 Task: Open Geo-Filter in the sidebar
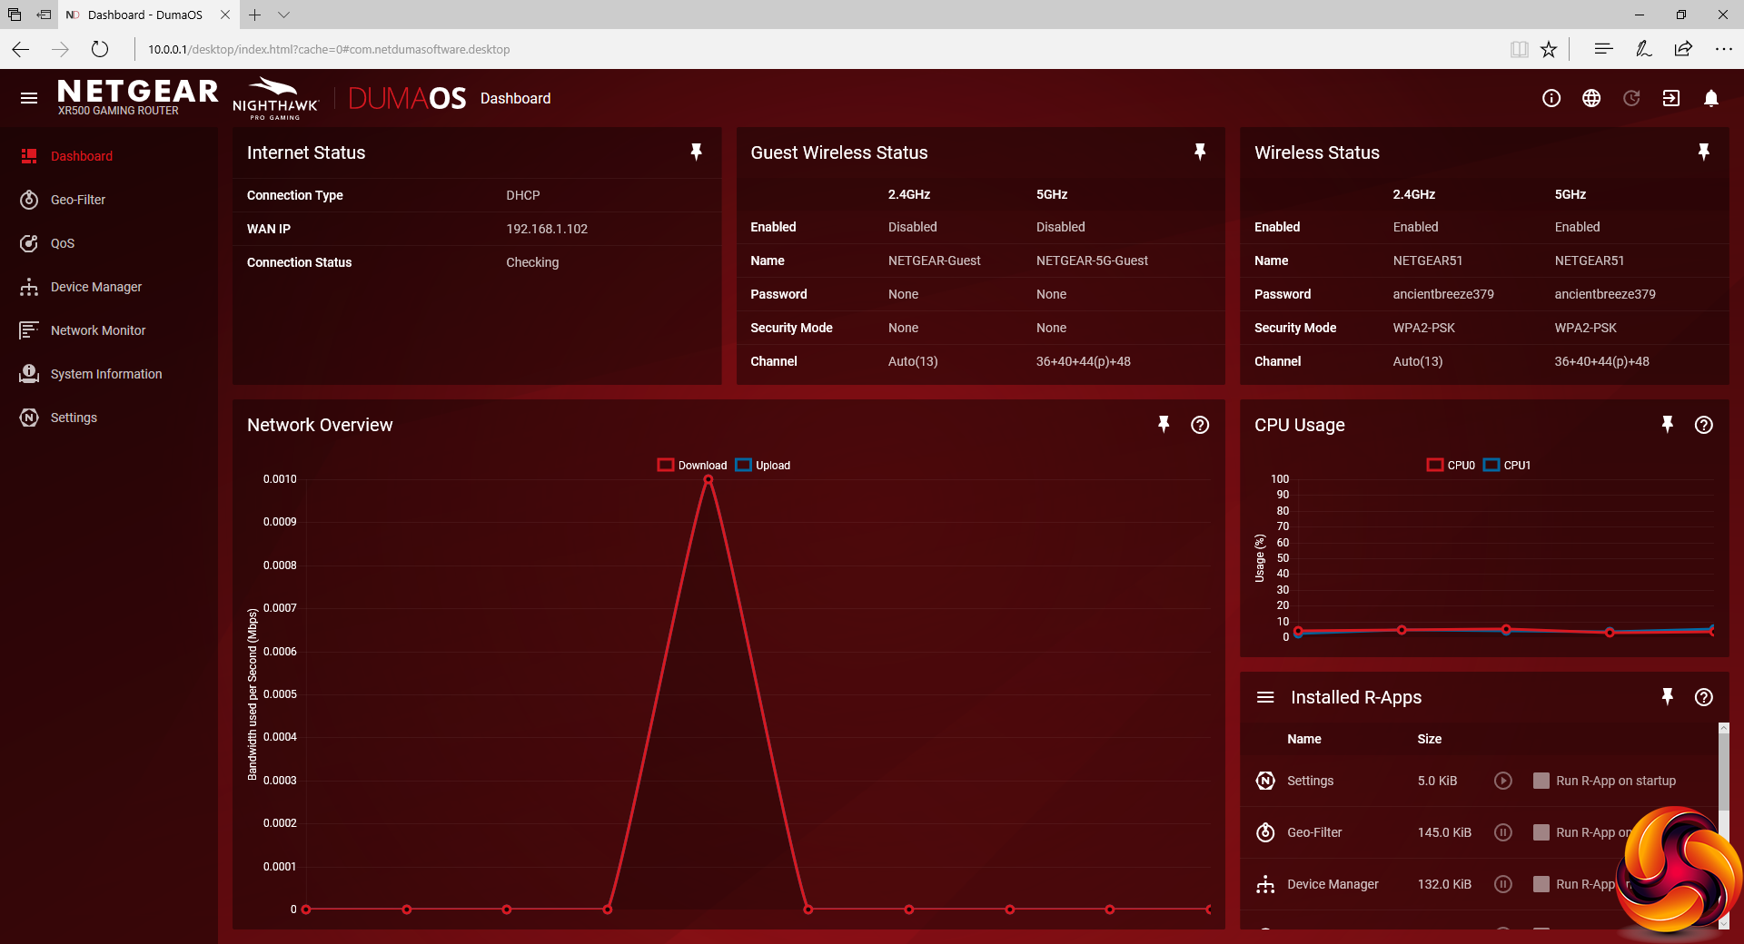pos(78,200)
